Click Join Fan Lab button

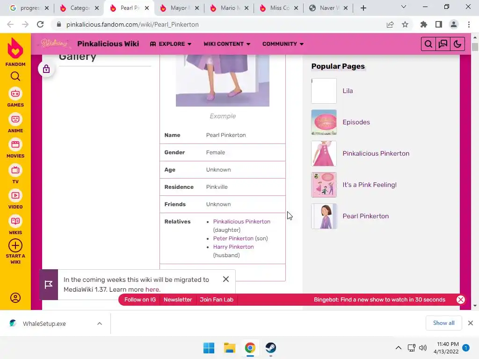[x=217, y=300]
